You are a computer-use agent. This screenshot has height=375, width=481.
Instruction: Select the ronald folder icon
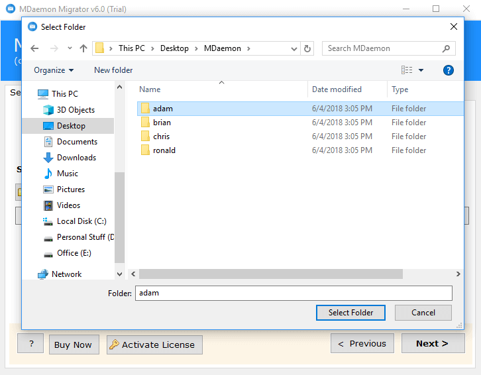coord(145,150)
